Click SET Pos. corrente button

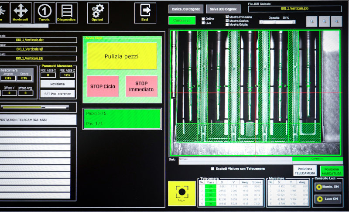pyautogui.click(x=58, y=94)
